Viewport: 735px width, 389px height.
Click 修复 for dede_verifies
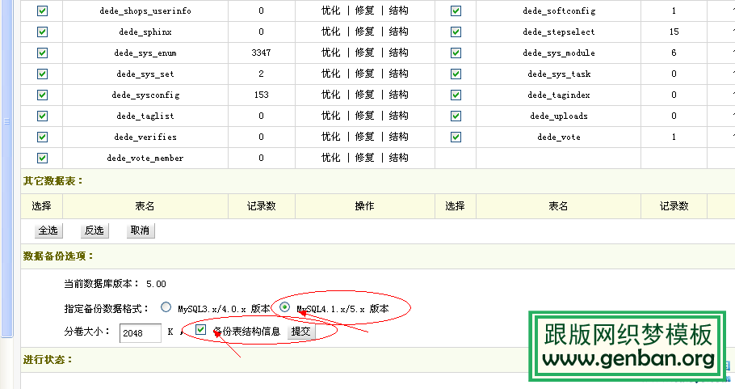click(365, 137)
